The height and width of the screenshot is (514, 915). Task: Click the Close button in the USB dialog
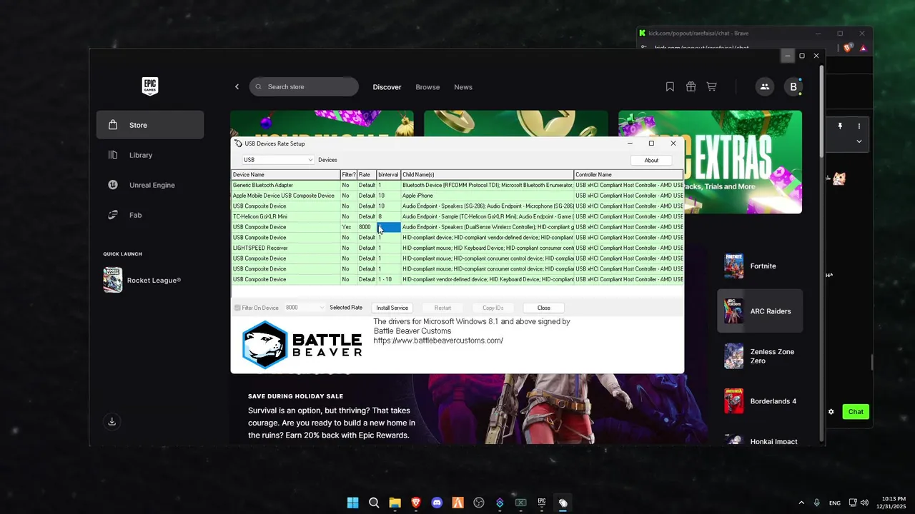544,308
